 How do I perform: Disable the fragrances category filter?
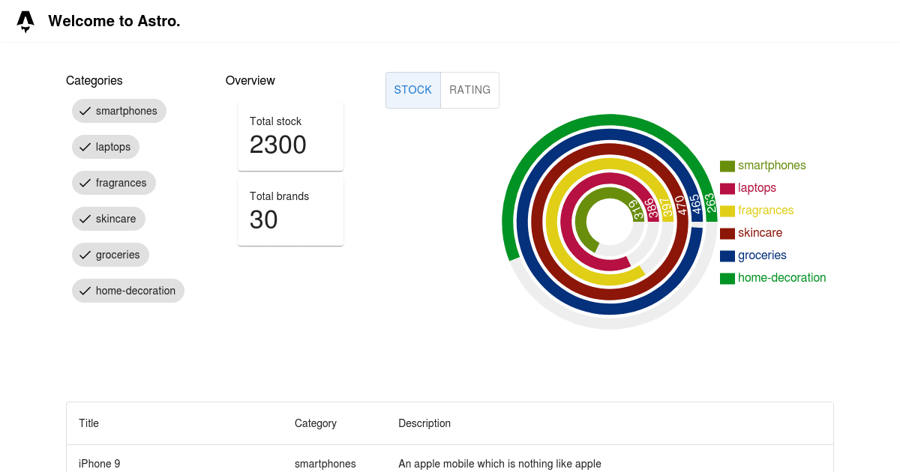point(114,183)
